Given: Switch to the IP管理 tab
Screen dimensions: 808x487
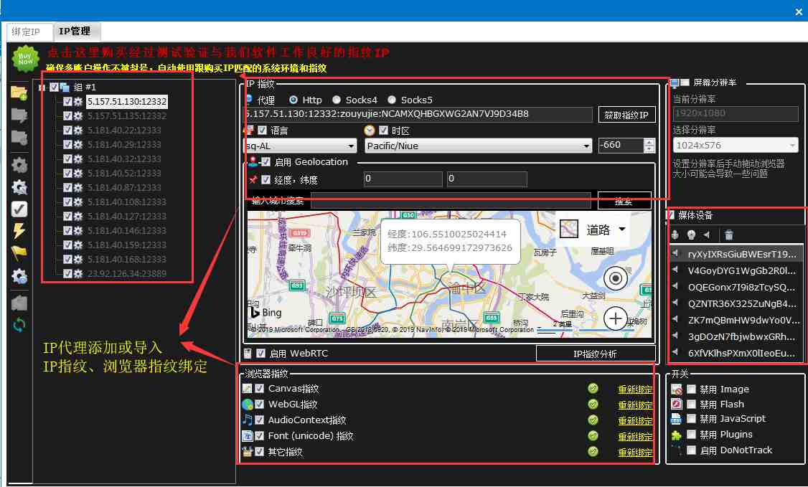Looking at the screenshot, I should [75, 32].
